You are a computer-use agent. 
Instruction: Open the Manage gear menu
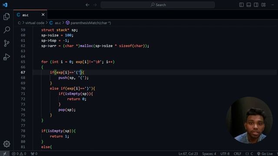pos(7,144)
